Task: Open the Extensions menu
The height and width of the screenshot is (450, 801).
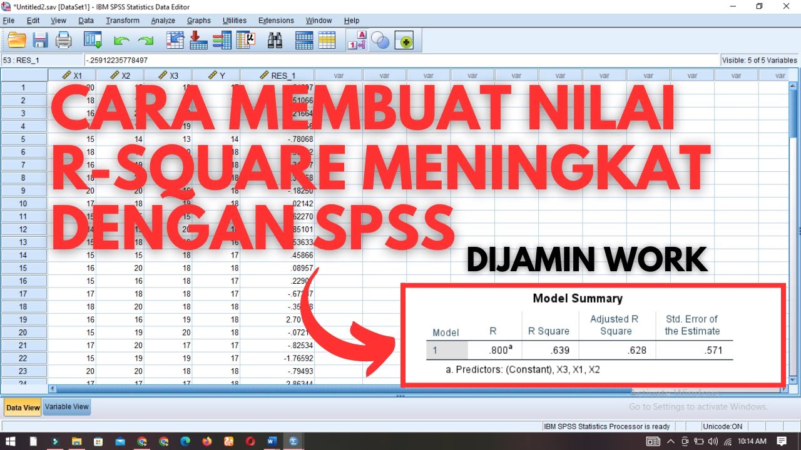Action: [276, 21]
